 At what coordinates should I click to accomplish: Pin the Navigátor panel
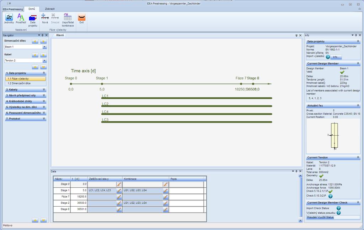click(x=43, y=35)
